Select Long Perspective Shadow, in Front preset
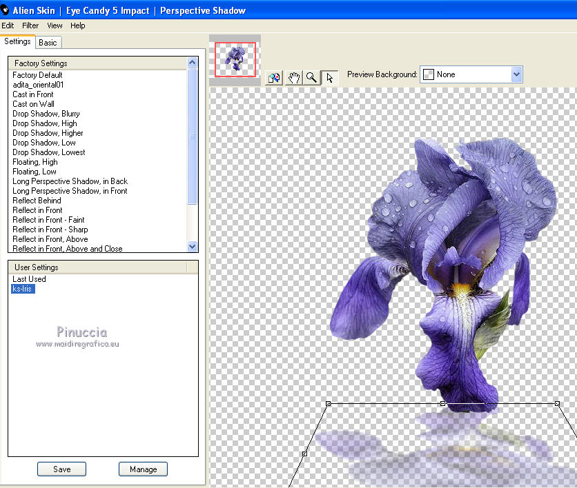Screen dimensions: 577x488 [70, 191]
